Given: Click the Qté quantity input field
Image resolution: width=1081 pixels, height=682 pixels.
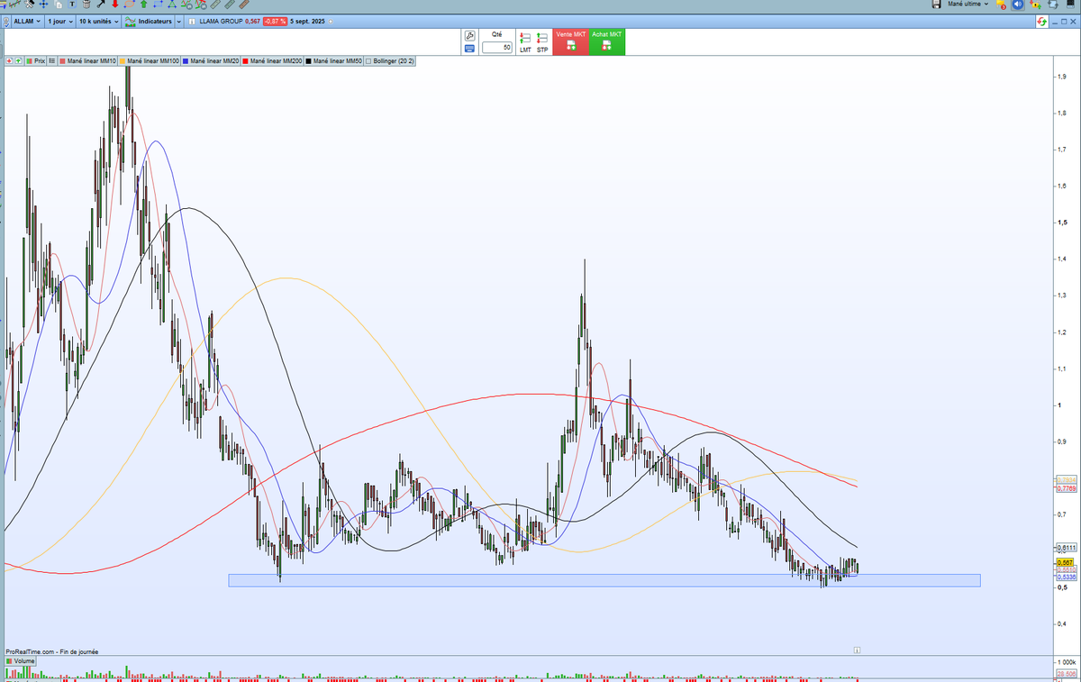Looking at the screenshot, I should coord(497,47).
